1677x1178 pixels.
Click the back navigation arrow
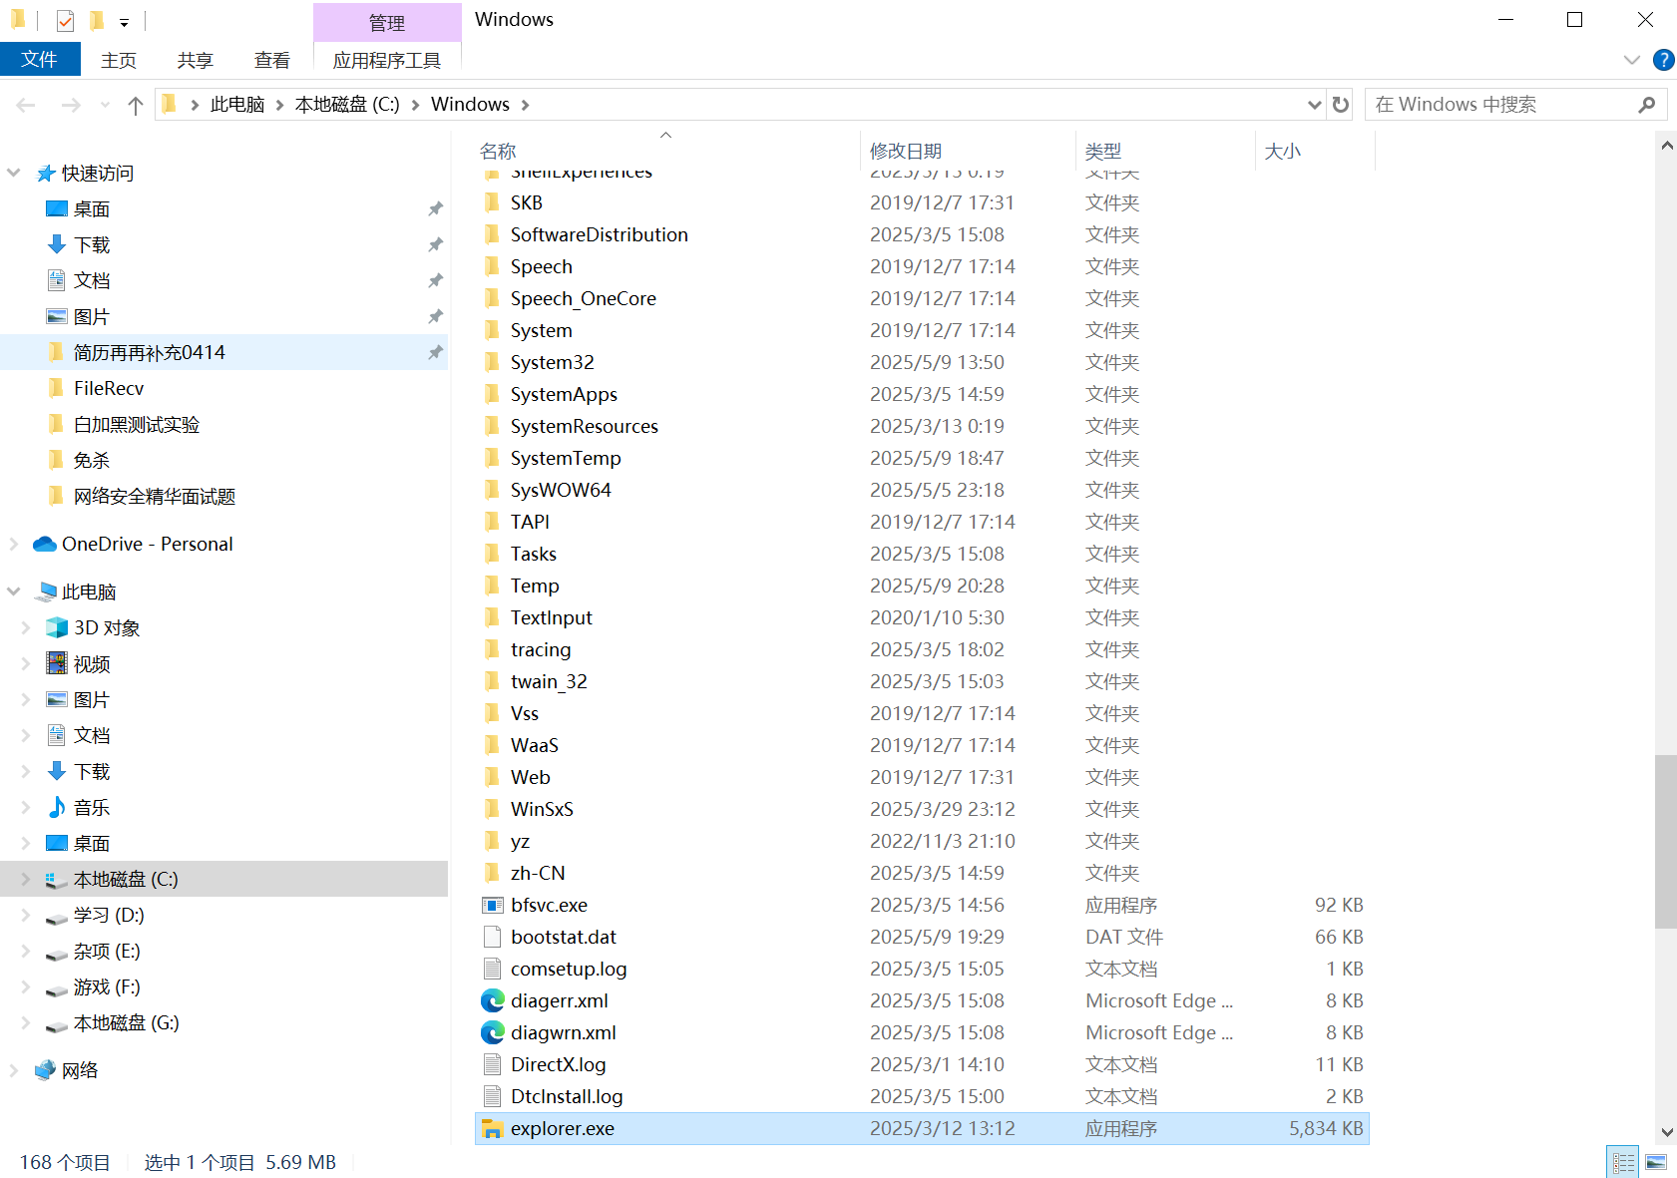pyautogui.click(x=26, y=105)
